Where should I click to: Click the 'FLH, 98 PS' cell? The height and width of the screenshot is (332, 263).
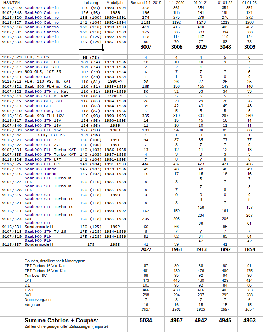pyautogui.click(x=37, y=57)
